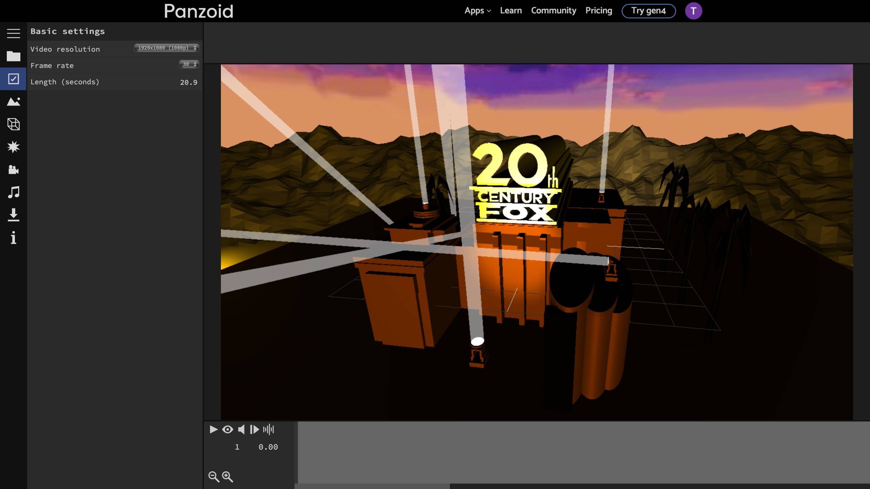The height and width of the screenshot is (489, 870).
Task: Click the Try gen4 button
Action: point(648,11)
